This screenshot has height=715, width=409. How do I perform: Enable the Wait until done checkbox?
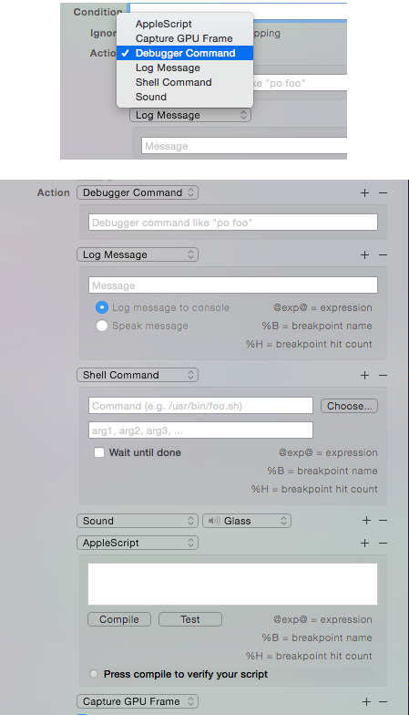(98, 452)
